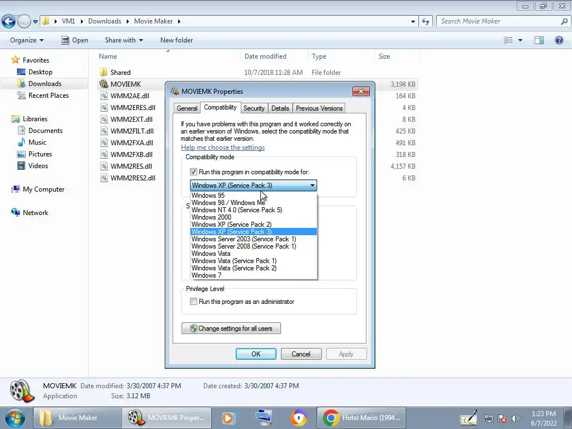Select Favorites in the navigation pane
This screenshot has height=429, width=572.
36,60
